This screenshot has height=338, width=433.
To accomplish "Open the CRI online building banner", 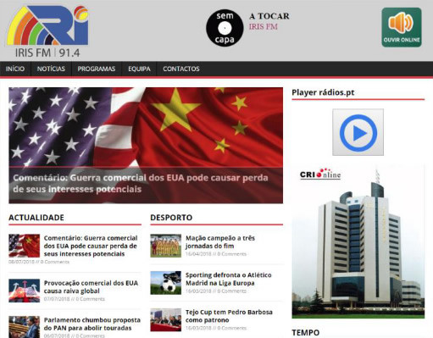I will 358,241.
